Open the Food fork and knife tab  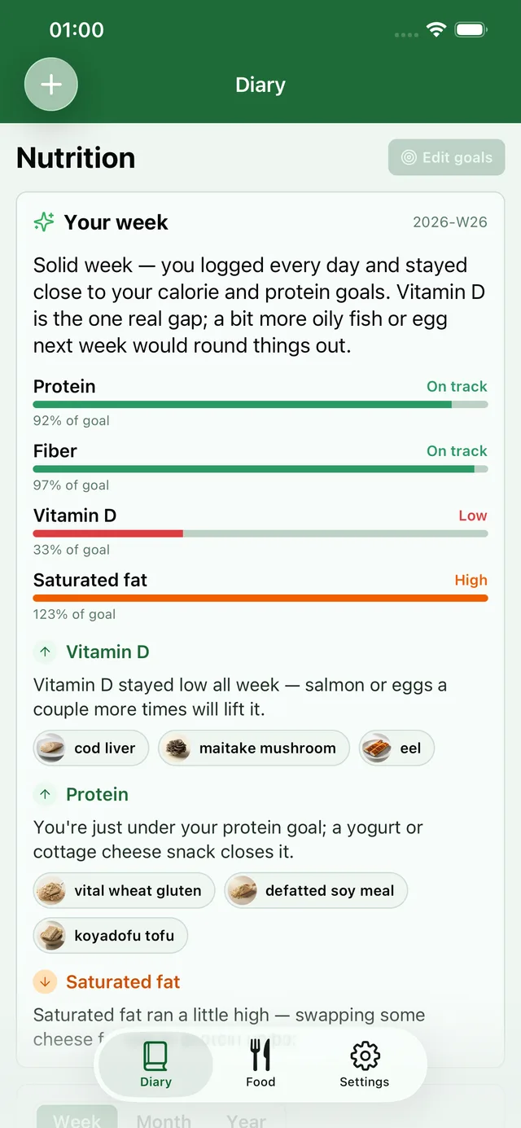pos(260,1064)
